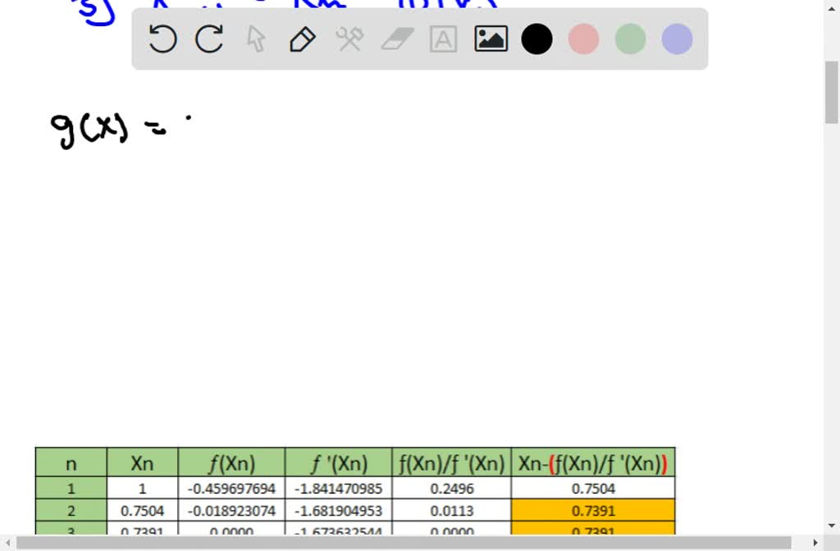Click the scroll right arrow
Image resolution: width=840 pixels, height=551 pixels.
815,543
